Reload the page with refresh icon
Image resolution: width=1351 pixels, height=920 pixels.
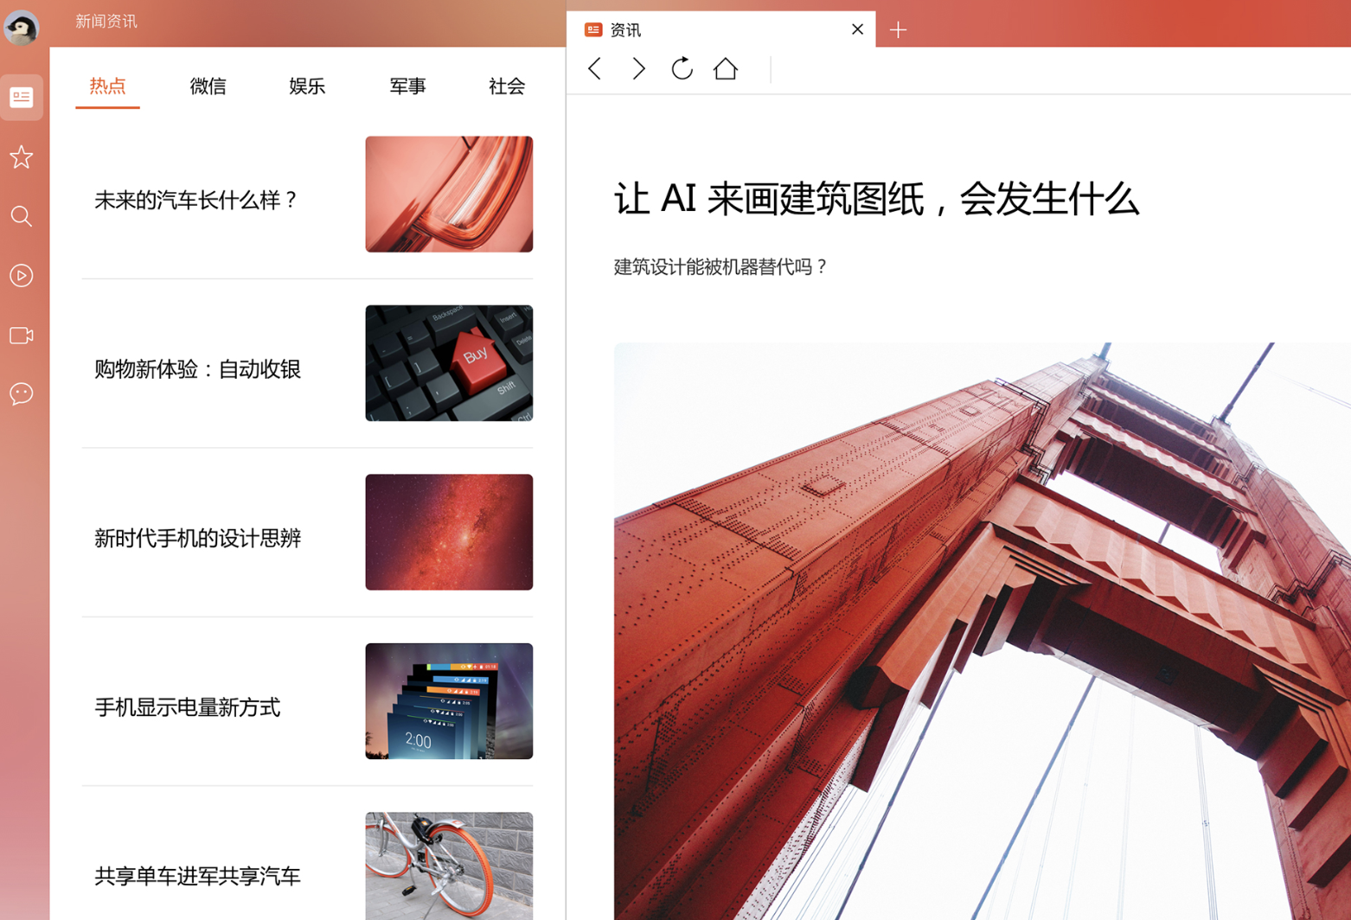[682, 69]
